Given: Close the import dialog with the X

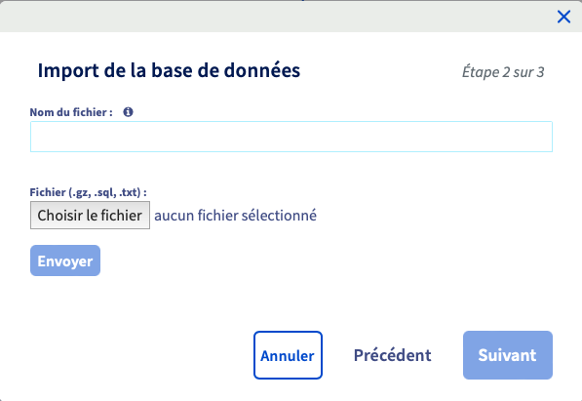Looking at the screenshot, I should pyautogui.click(x=563, y=17).
